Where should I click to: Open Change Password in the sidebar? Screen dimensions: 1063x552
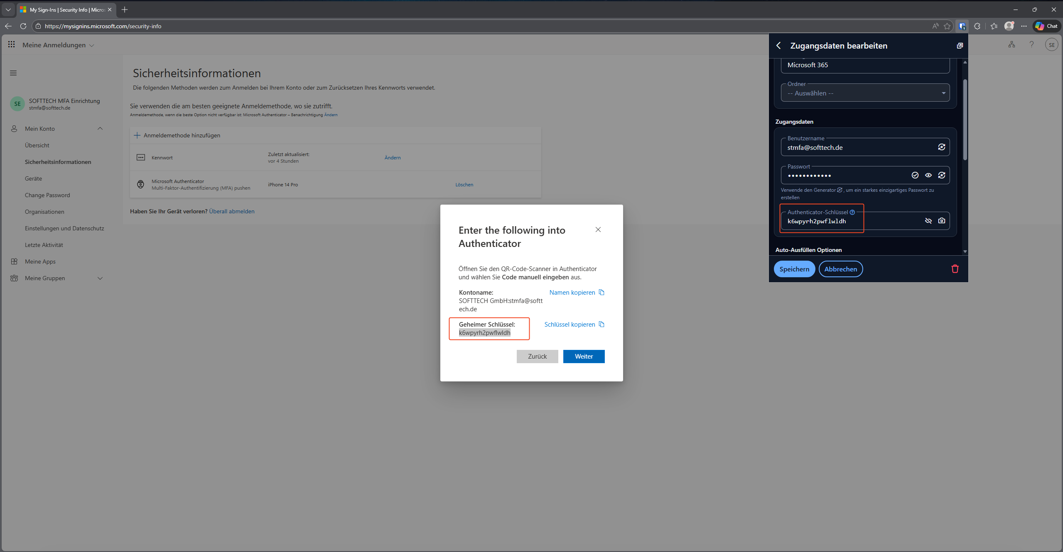[47, 195]
